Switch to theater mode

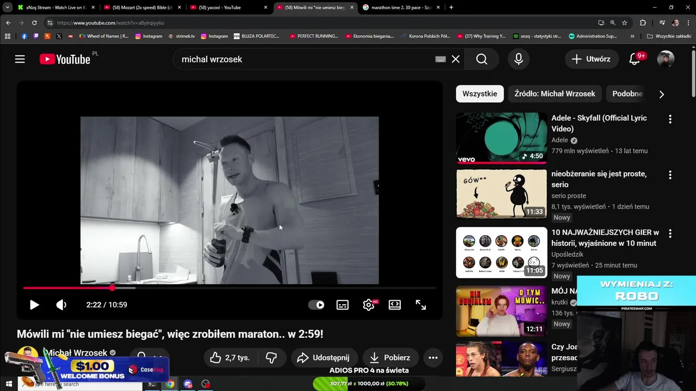[x=395, y=305]
